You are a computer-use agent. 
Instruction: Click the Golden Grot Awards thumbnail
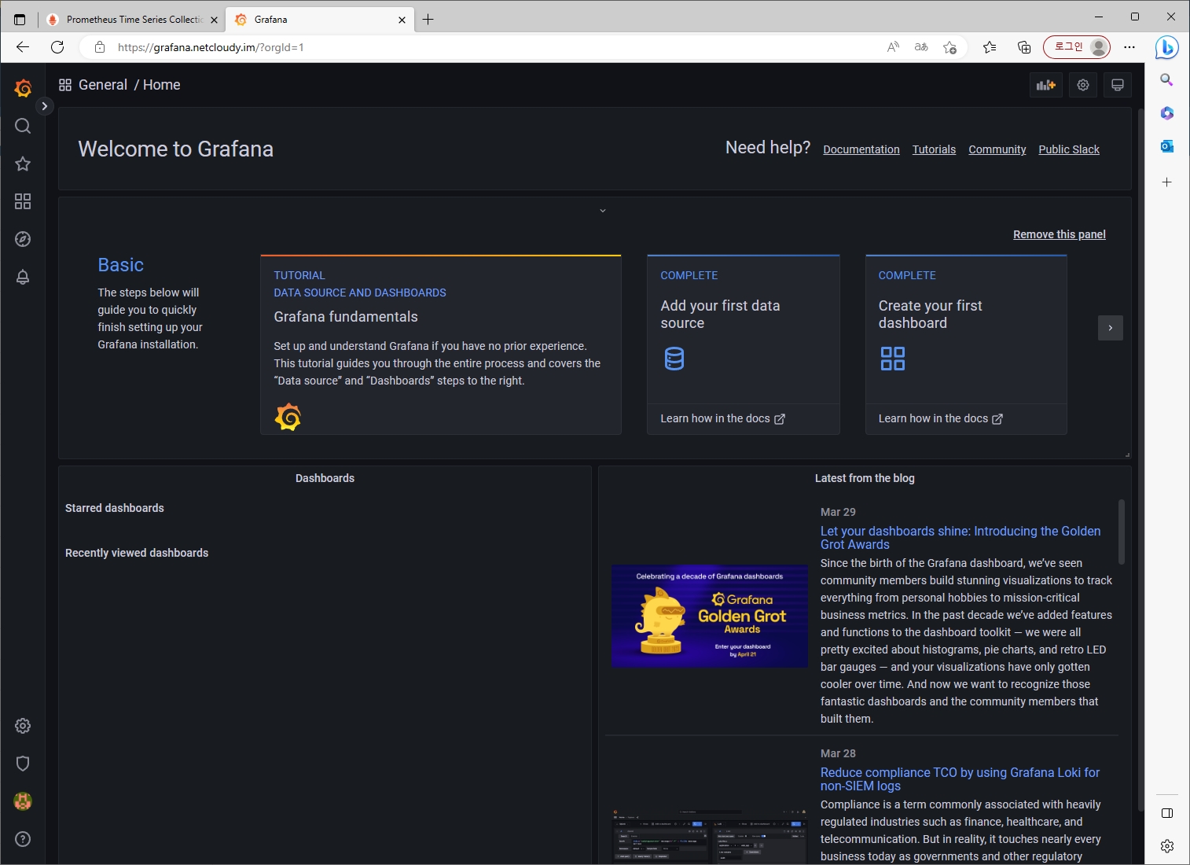[710, 616]
